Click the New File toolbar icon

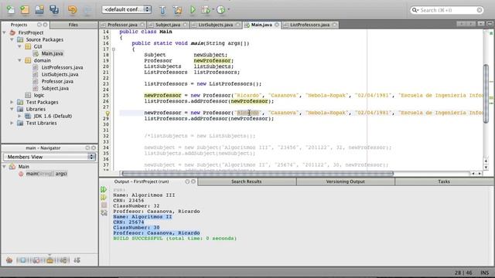tap(10, 10)
